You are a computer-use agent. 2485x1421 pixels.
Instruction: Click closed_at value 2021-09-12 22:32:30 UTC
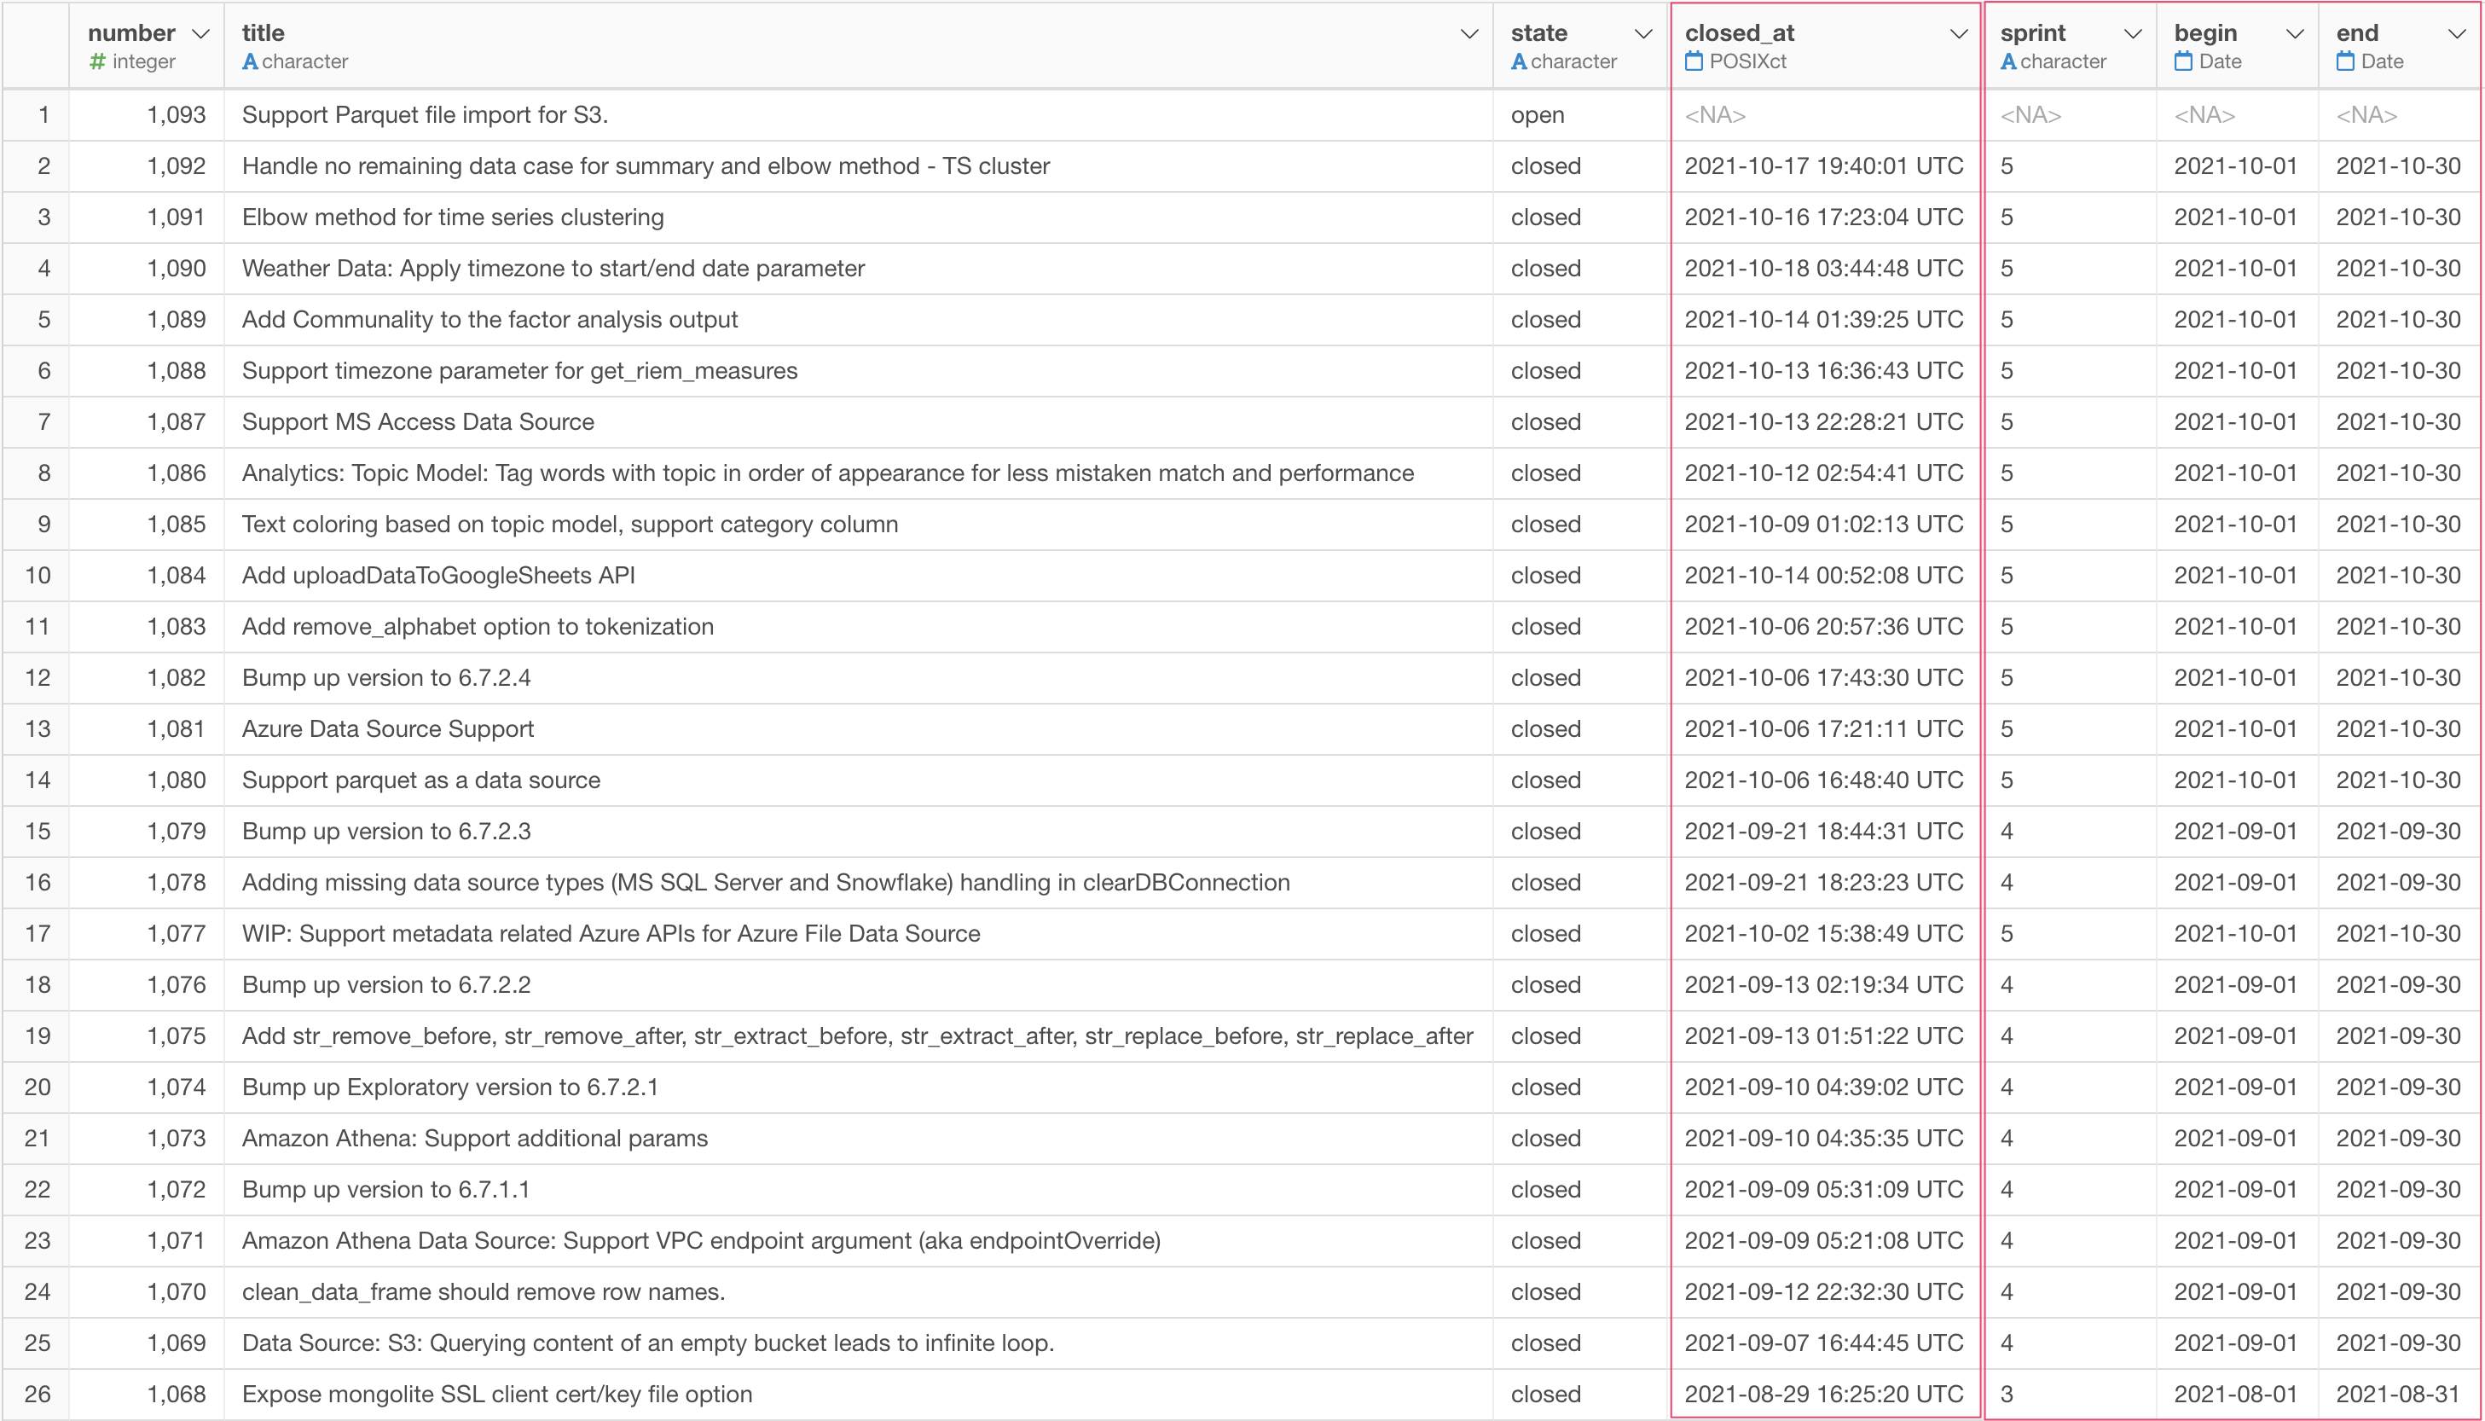(x=1823, y=1292)
